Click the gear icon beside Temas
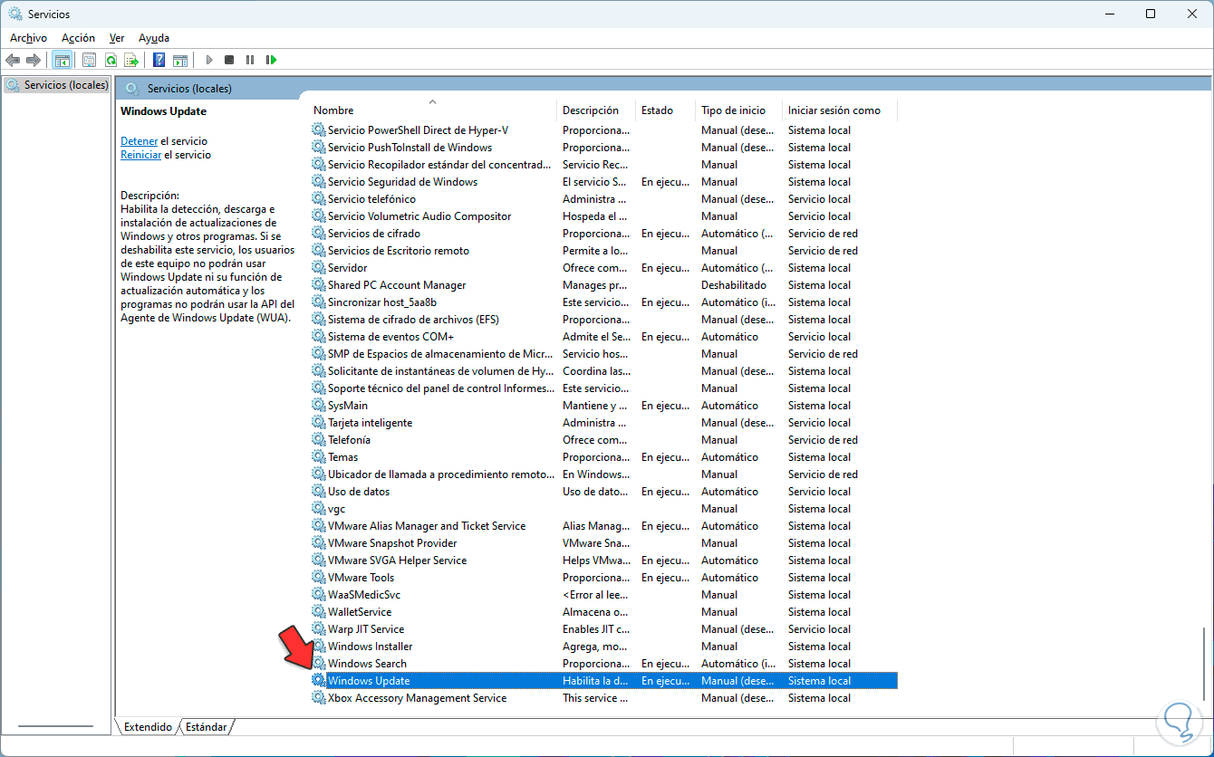Viewport: 1214px width, 757px height. point(318,457)
